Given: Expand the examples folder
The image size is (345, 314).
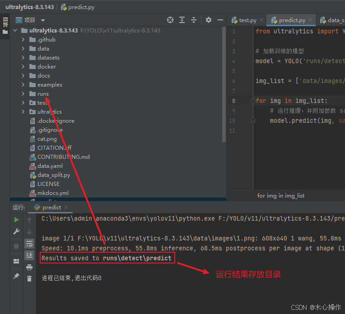Looking at the screenshot, I should [x=23, y=84].
